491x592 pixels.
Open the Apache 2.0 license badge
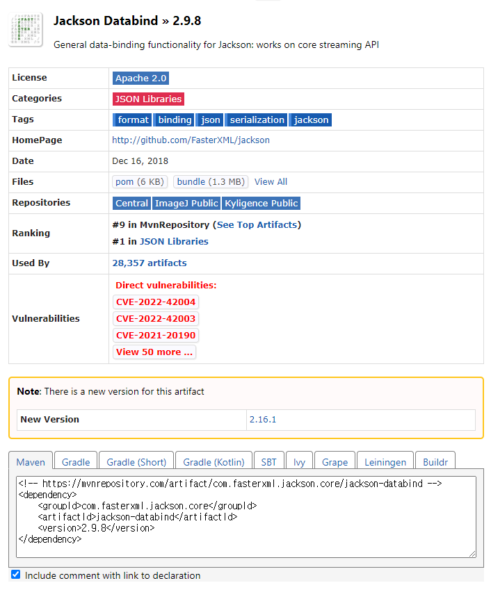click(140, 78)
